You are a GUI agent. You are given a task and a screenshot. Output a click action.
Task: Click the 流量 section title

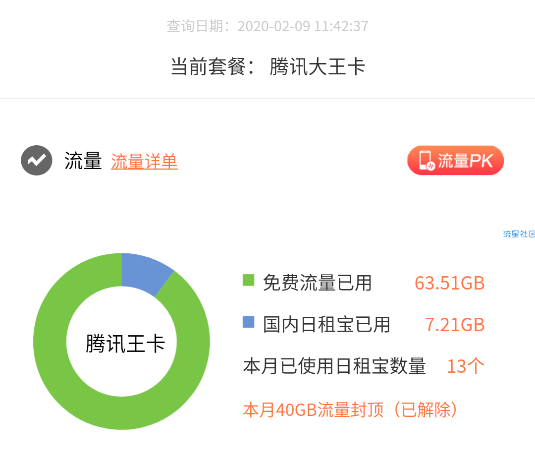click(x=83, y=161)
